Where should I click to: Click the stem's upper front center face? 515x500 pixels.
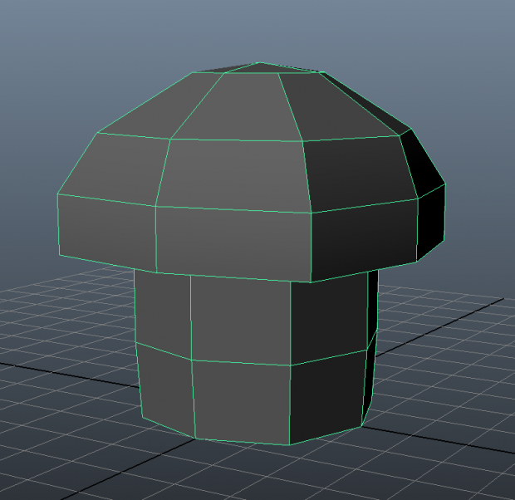tap(241, 320)
